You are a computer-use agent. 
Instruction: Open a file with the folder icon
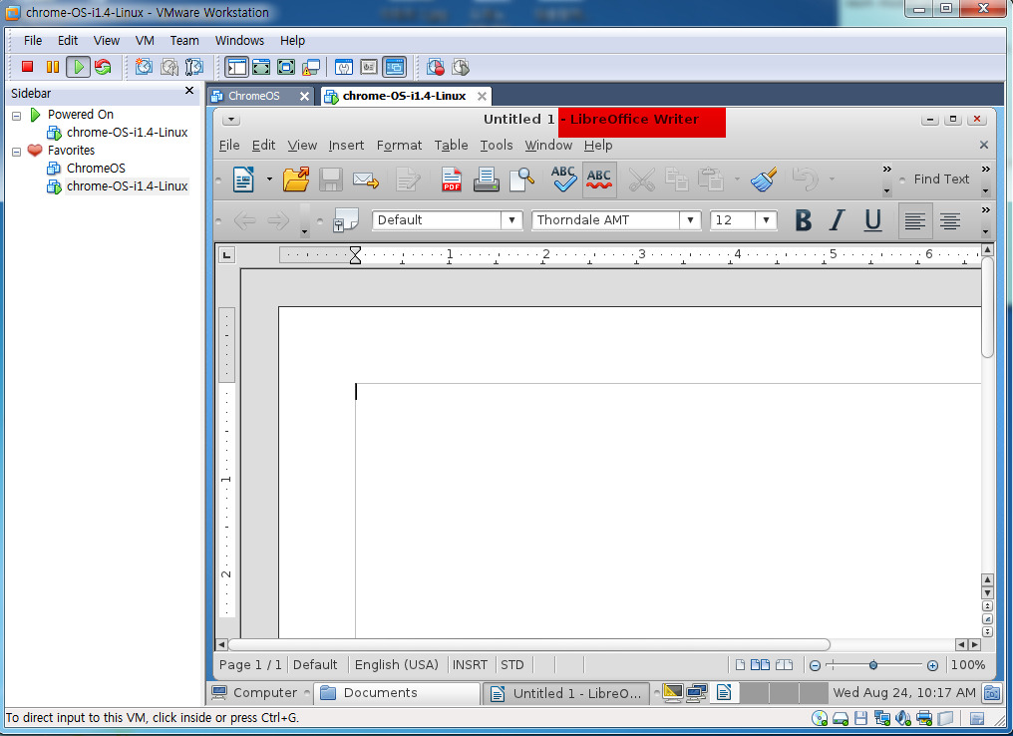(x=296, y=180)
